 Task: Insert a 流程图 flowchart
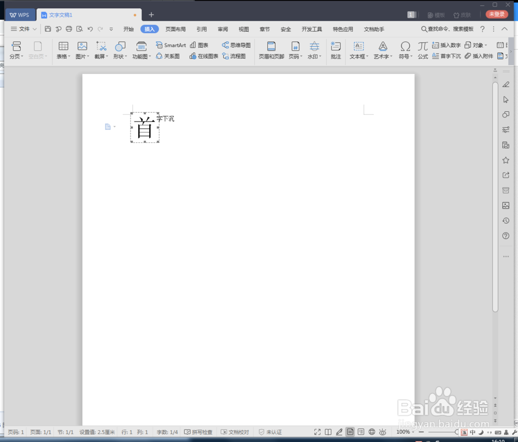tap(234, 56)
